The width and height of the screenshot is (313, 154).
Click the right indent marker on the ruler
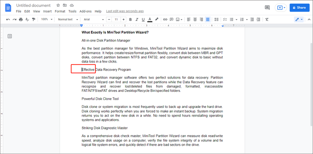(223, 26)
